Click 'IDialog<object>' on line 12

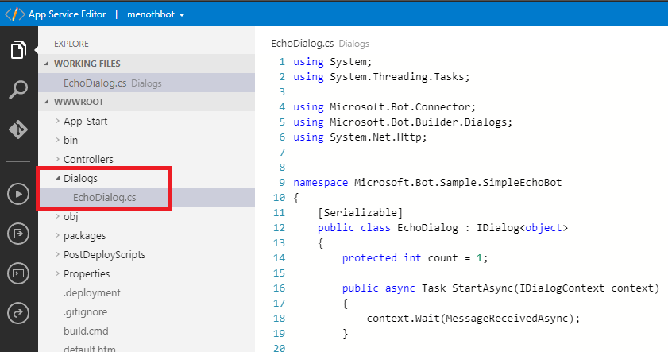click(522, 228)
